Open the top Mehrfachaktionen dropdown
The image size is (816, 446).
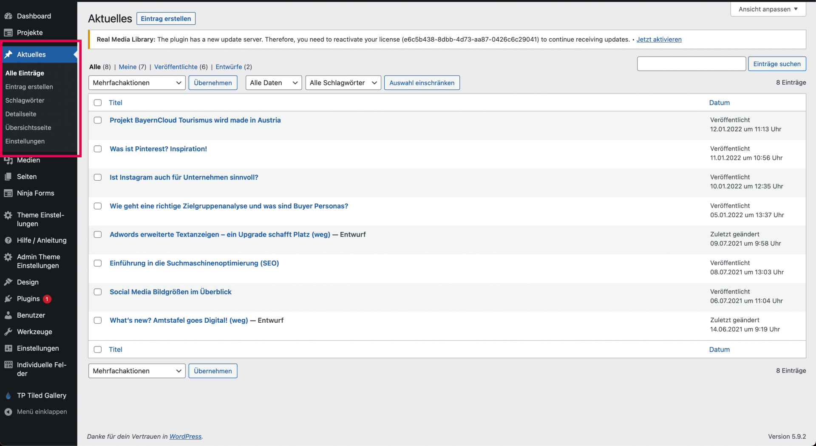pyautogui.click(x=136, y=83)
